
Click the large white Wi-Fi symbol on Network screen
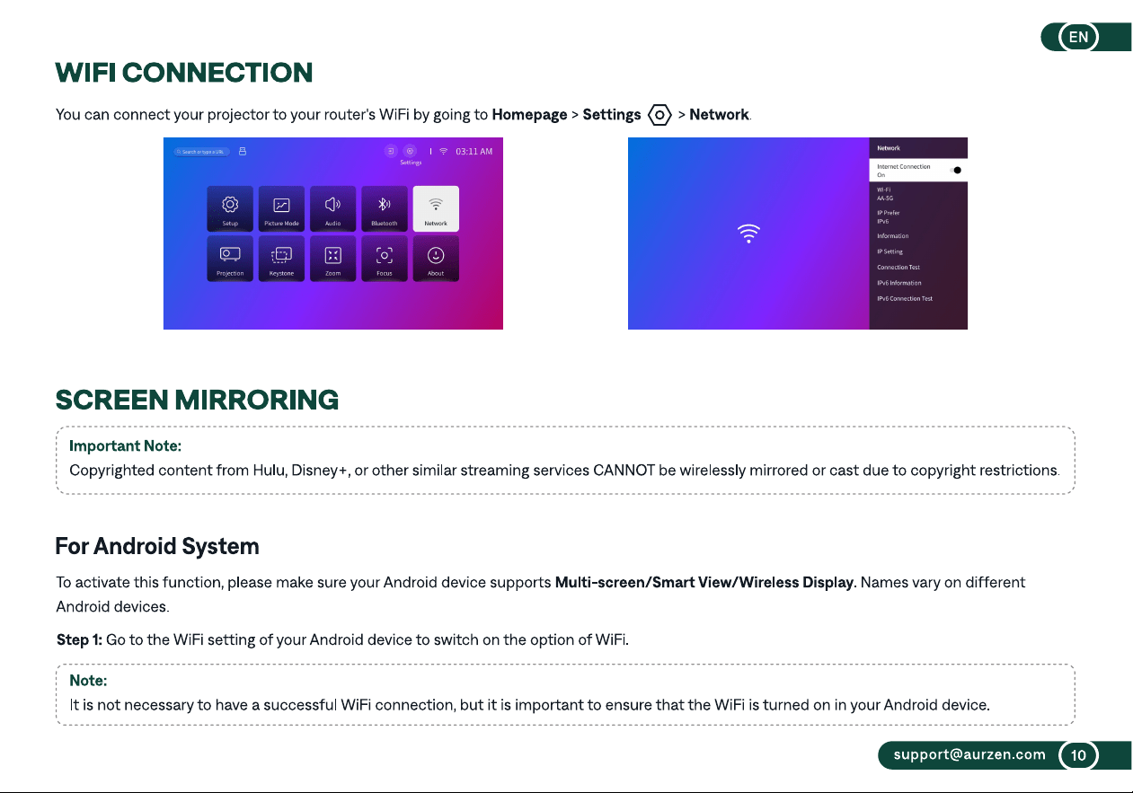tap(748, 234)
